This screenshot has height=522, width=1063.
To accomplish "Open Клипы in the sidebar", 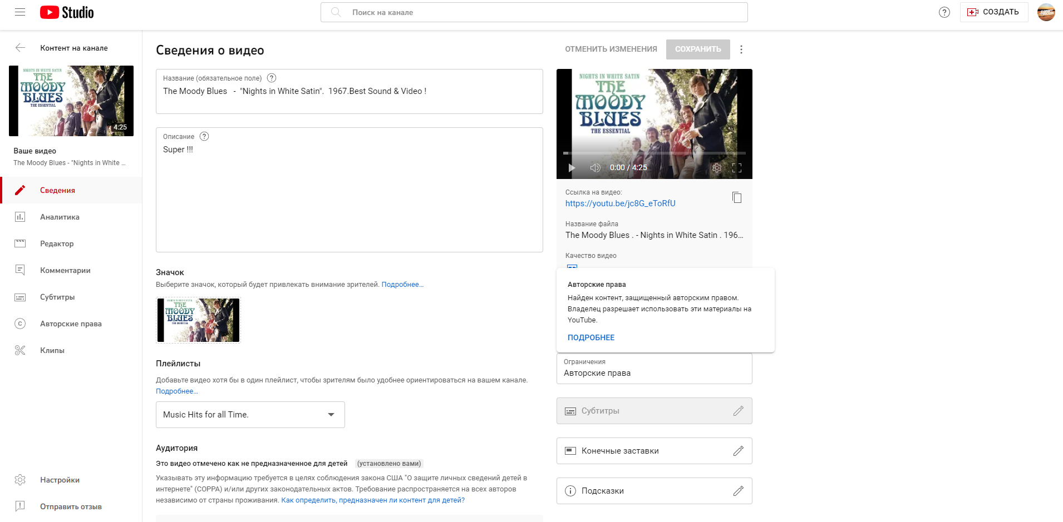I will coord(71,350).
